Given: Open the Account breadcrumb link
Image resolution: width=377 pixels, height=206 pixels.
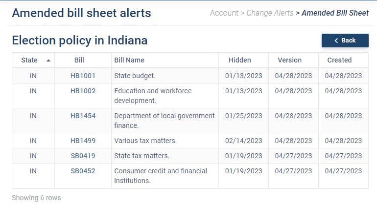Looking at the screenshot, I should click(x=224, y=13).
